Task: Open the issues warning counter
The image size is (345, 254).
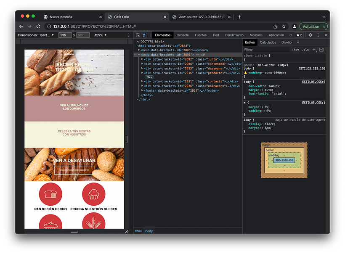Action: pyautogui.click(x=299, y=35)
